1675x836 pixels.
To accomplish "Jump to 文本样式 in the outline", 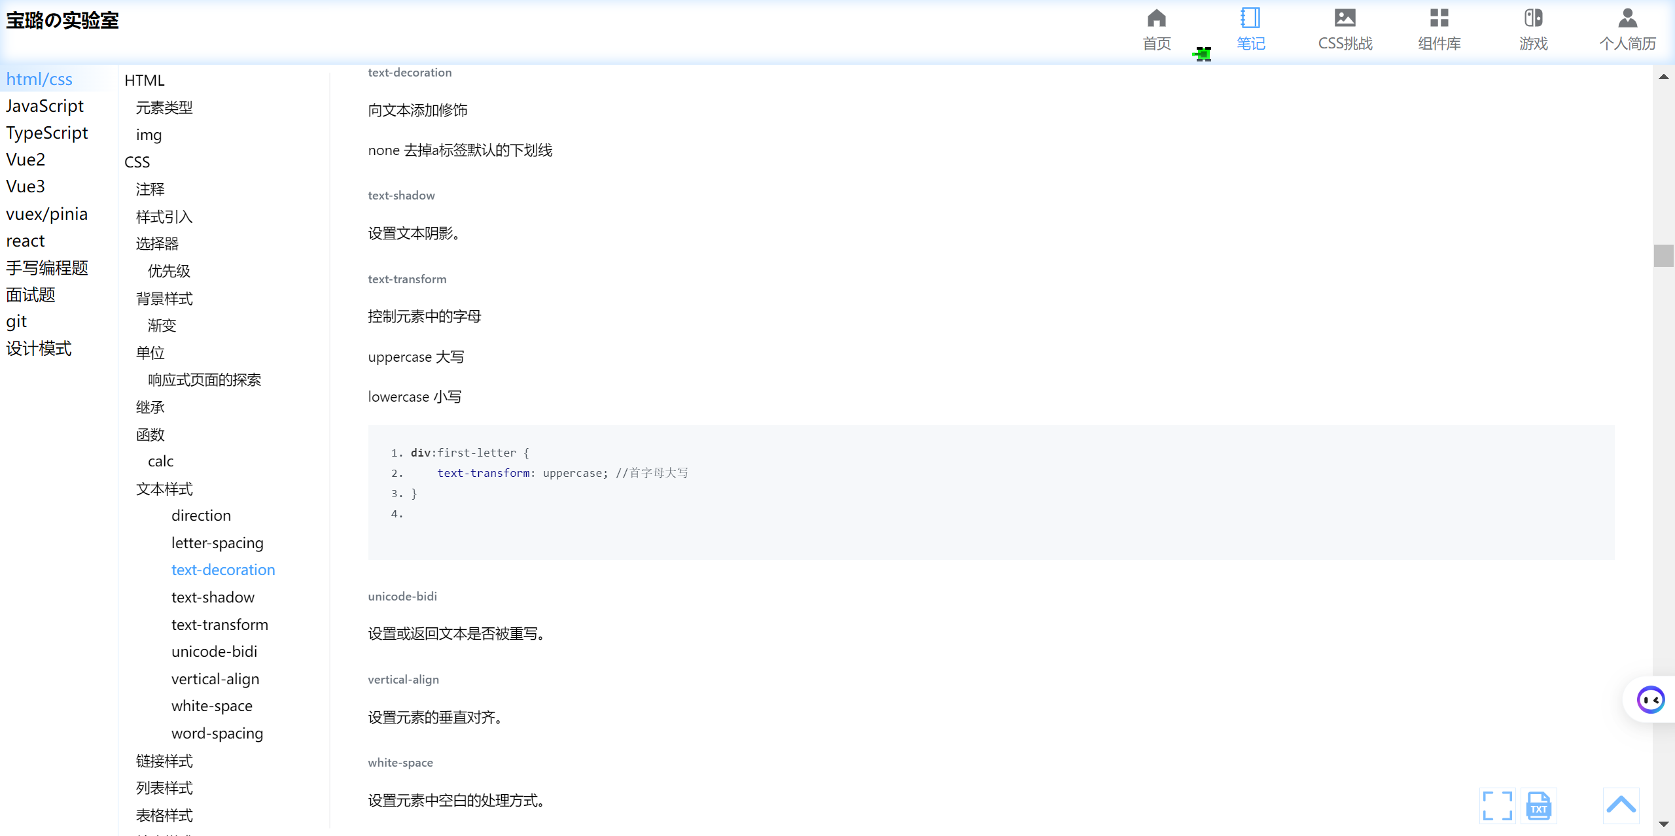I will pos(164,489).
